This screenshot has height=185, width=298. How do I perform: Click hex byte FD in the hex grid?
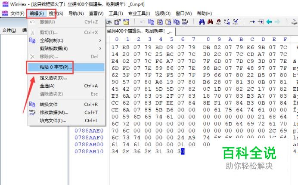coord(126,68)
